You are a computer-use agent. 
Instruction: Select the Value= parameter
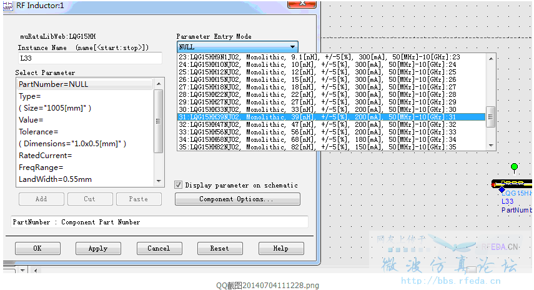85,120
